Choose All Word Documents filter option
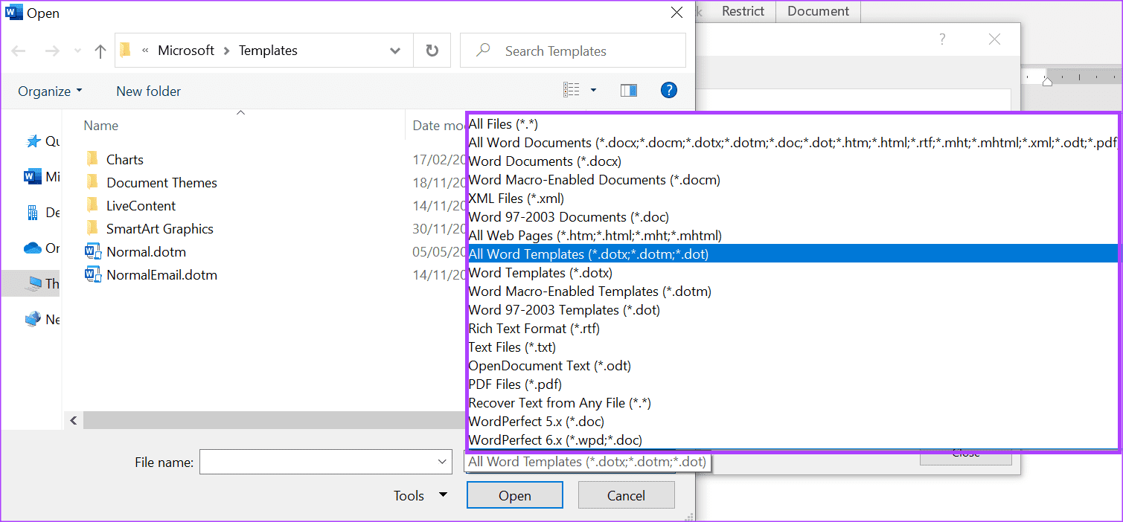1123x522 pixels. (x=793, y=143)
